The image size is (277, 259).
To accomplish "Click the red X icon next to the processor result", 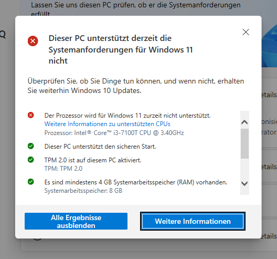I will point(31,115).
